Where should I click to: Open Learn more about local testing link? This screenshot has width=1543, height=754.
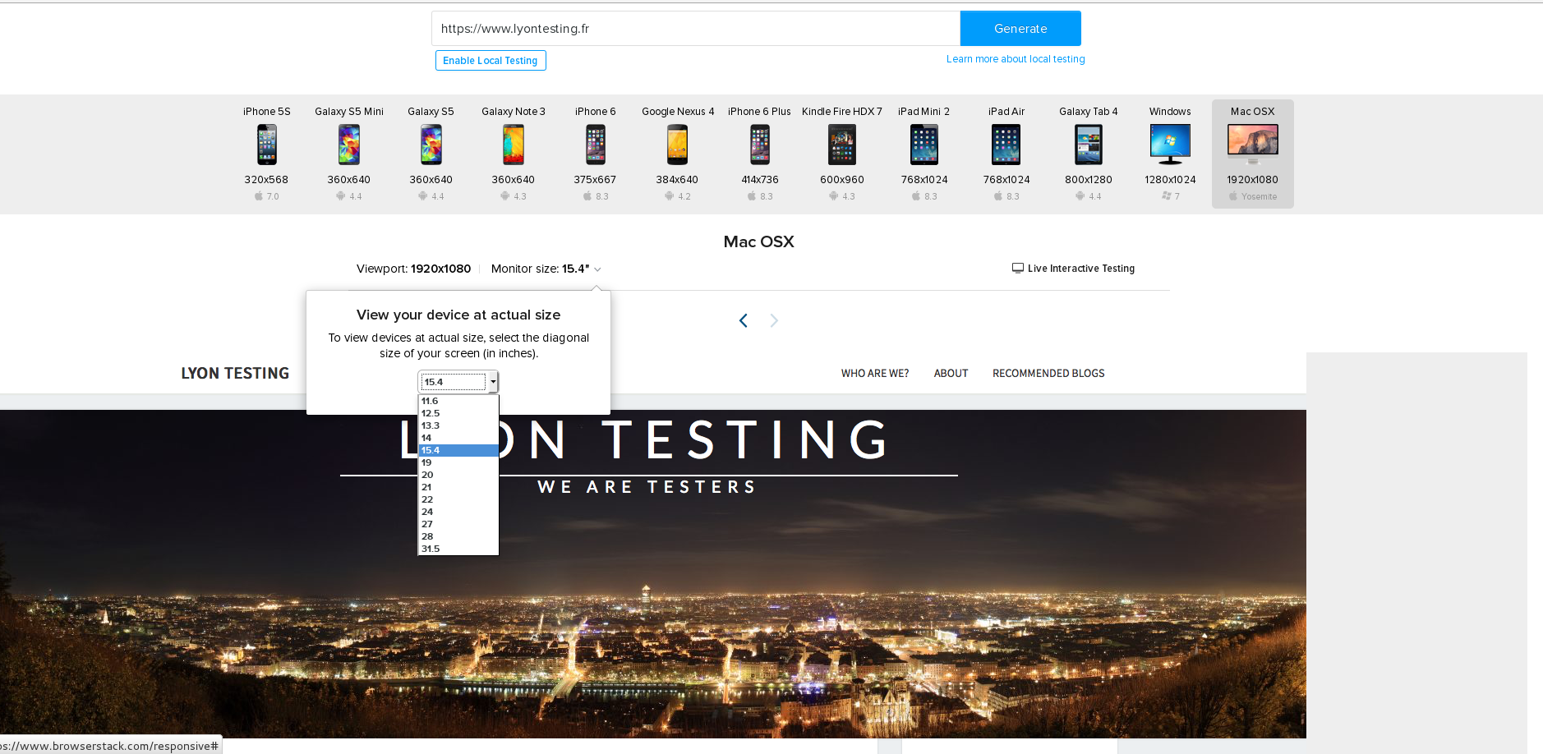(1016, 59)
